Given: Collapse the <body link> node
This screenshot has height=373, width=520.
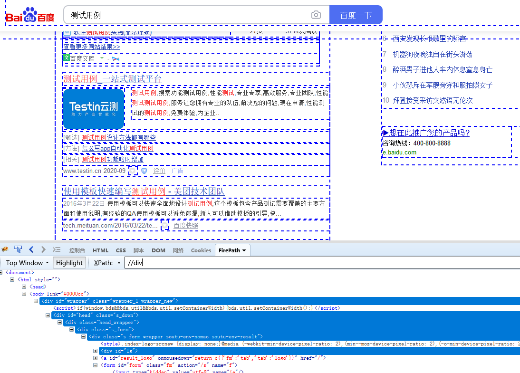Looking at the screenshot, I should pos(24,294).
